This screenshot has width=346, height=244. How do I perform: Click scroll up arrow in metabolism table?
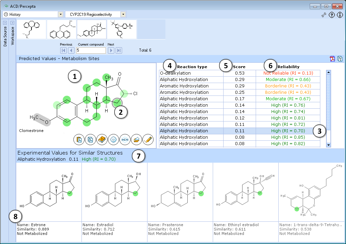click(328, 72)
